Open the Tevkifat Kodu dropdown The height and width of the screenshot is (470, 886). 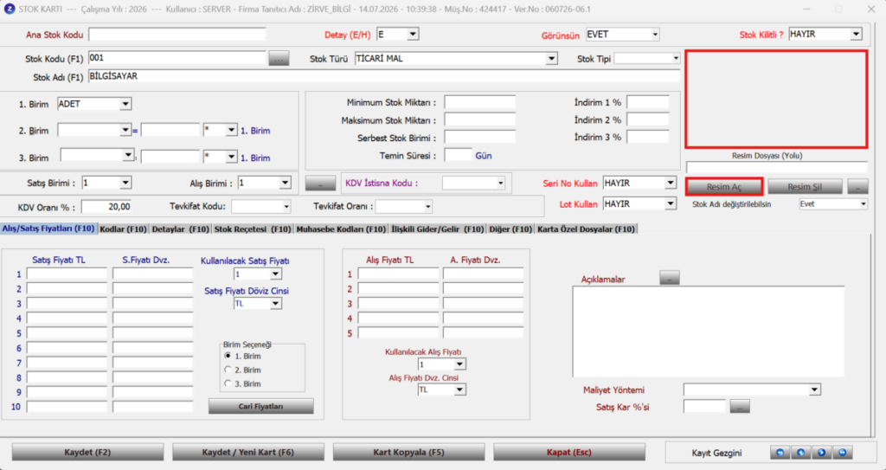click(286, 207)
